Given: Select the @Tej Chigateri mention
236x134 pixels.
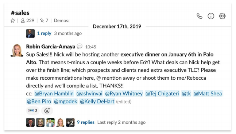Looking at the screenshot, I should pos(162,94).
